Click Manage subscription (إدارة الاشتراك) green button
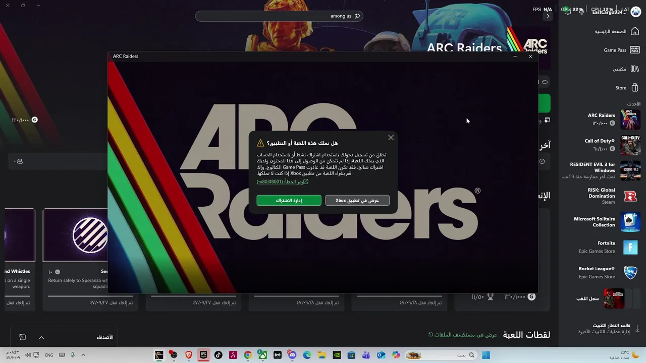Screen dimensions: 646x363 click(289, 200)
